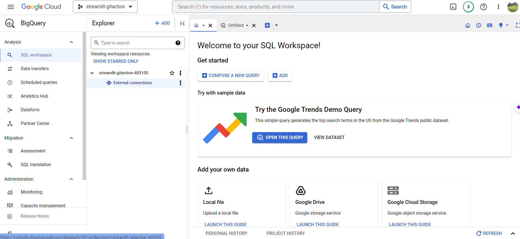Launch the Google Drive guide
This screenshot has width=520, height=239.
[x=318, y=224]
